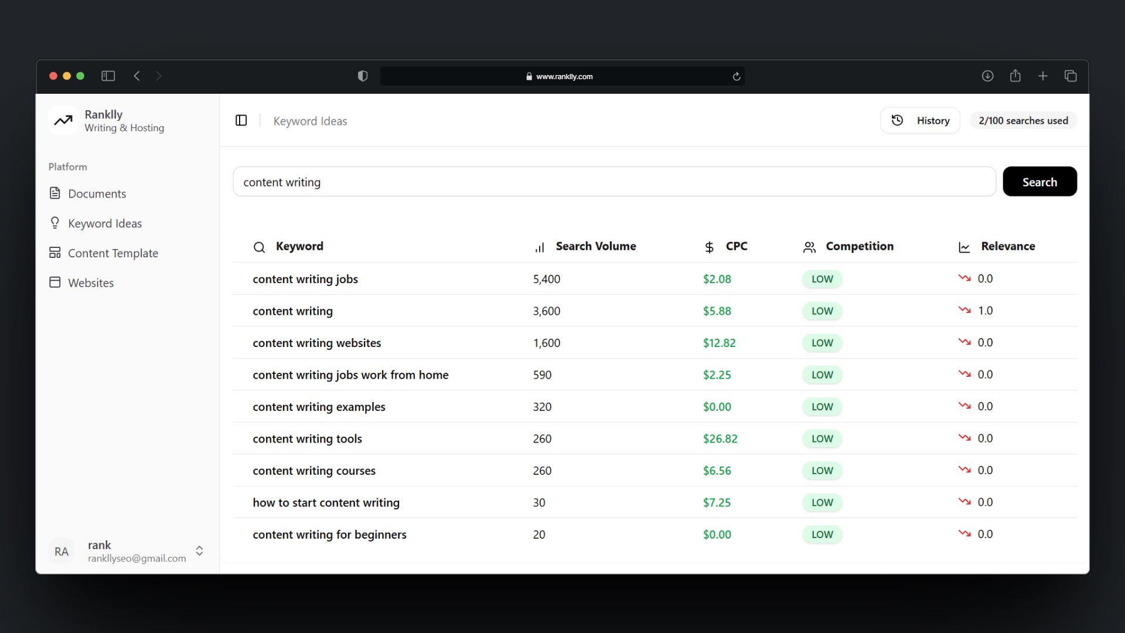Click the privacy shield icon beside address bar
Image resolution: width=1125 pixels, height=633 pixels.
363,76
